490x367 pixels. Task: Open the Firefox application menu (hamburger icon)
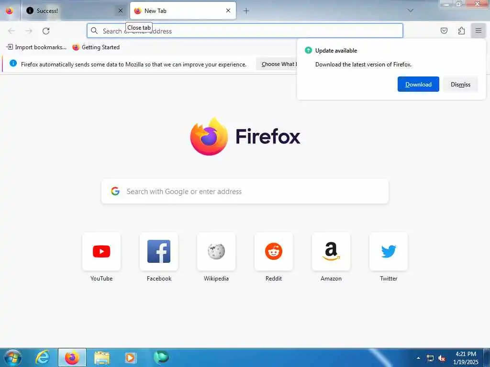478,31
